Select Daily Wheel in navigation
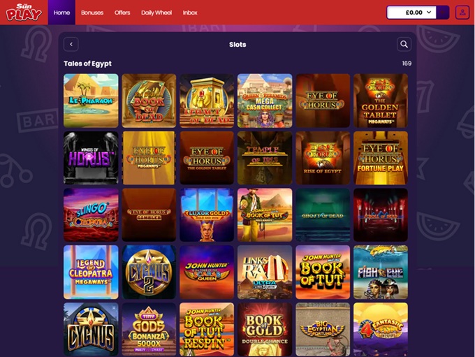Viewport: 475px width, 357px height. point(156,13)
